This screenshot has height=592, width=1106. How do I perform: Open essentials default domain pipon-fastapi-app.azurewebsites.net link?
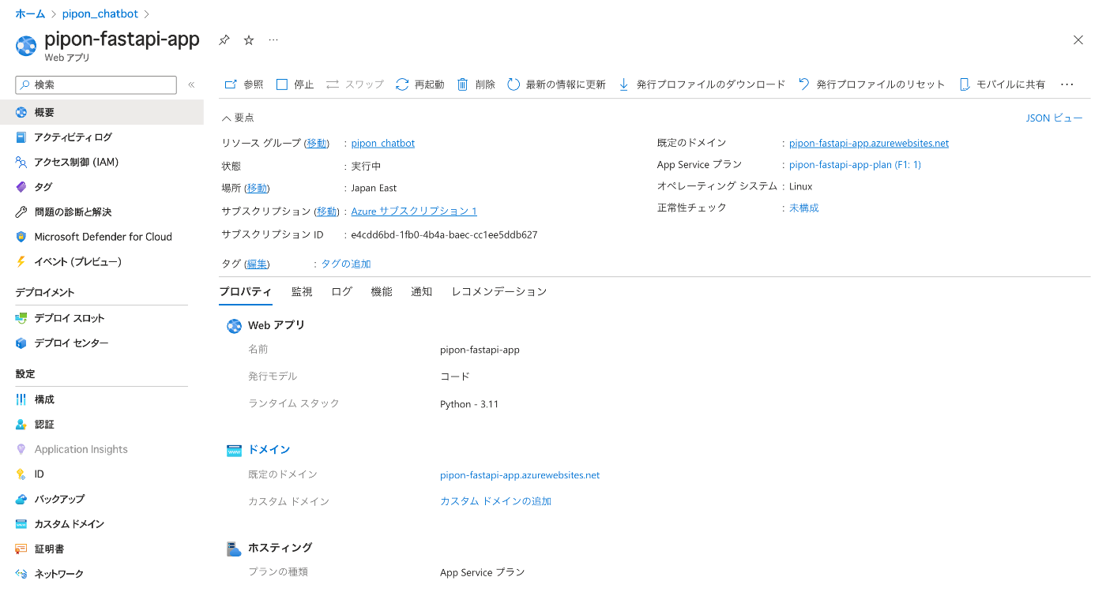coord(869,143)
